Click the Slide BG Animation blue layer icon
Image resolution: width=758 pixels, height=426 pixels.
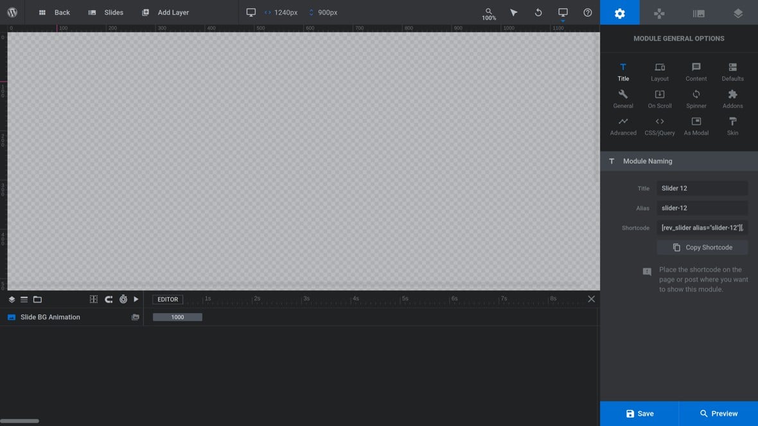pyautogui.click(x=12, y=317)
